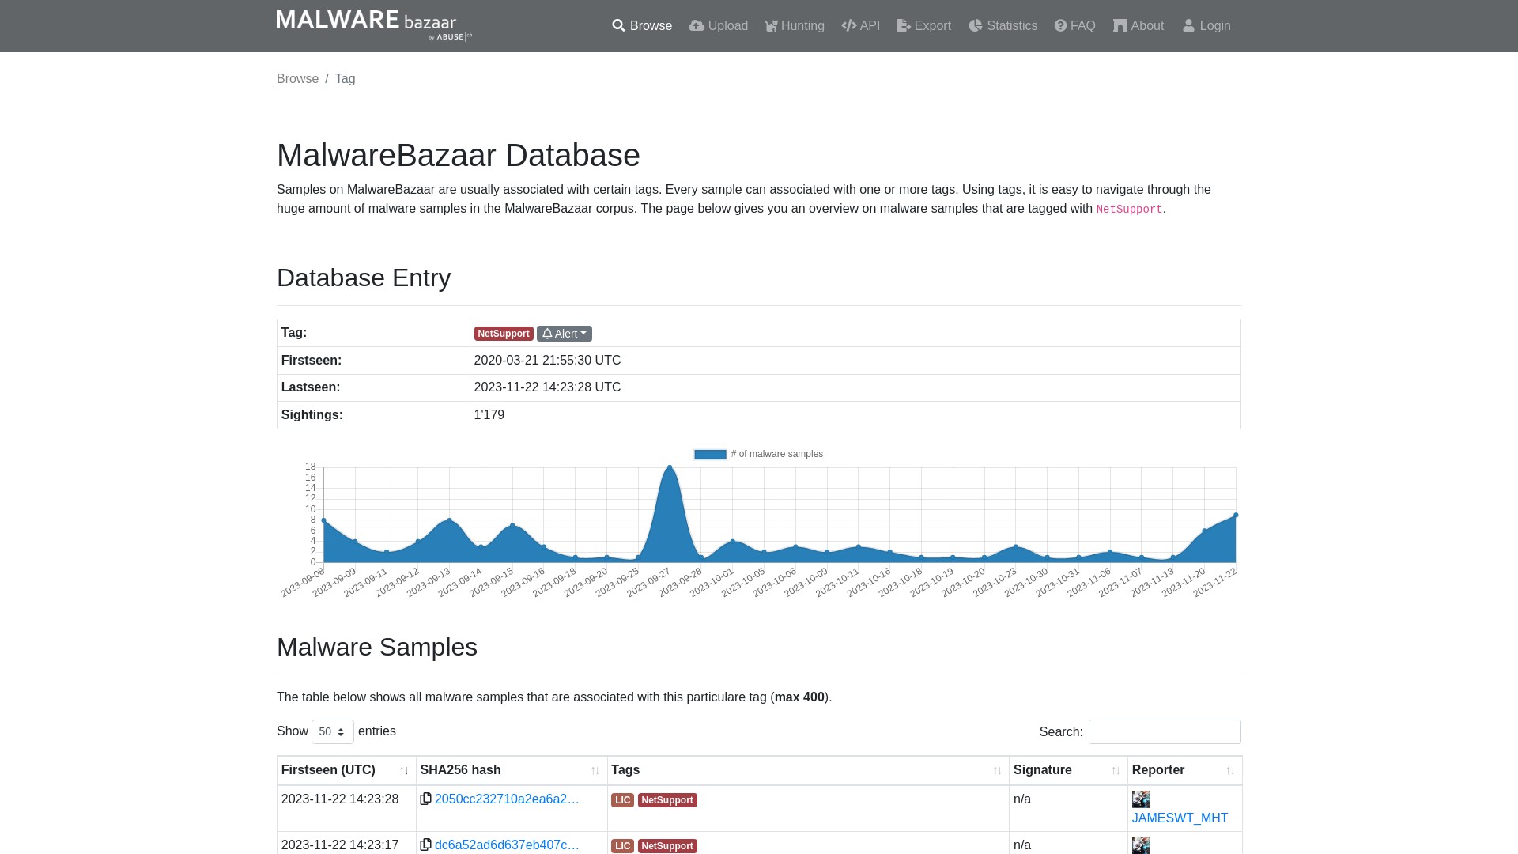Viewport: 1518px width, 854px height.
Task: Select the chart data point at 2023-11-22
Action: [x=1236, y=516]
